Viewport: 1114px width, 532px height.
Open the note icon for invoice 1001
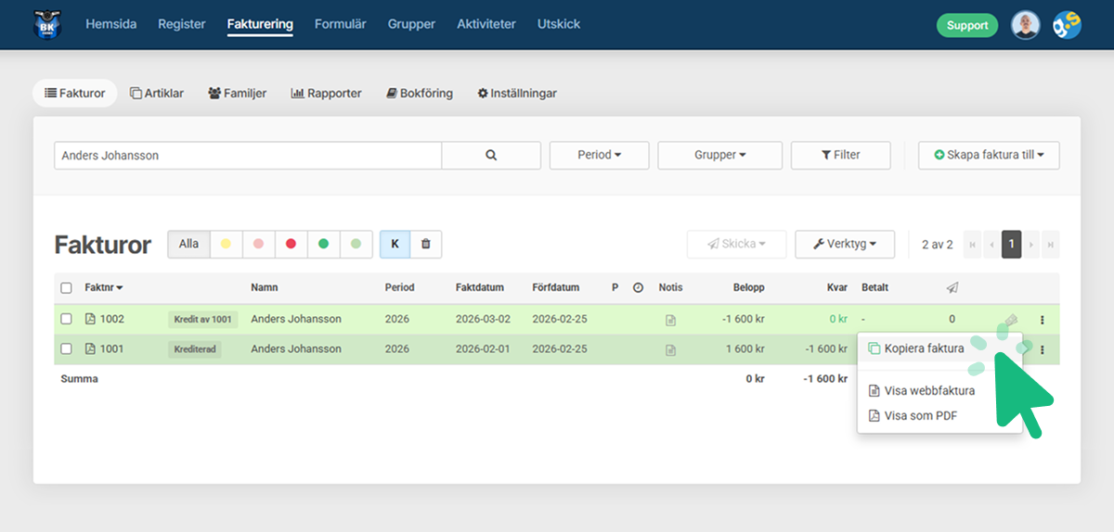point(670,350)
